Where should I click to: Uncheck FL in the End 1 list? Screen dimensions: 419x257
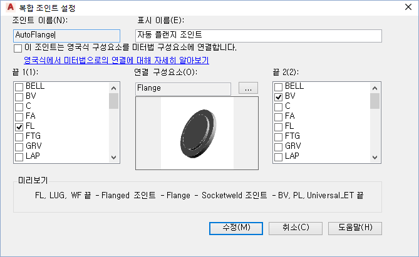[19, 126]
